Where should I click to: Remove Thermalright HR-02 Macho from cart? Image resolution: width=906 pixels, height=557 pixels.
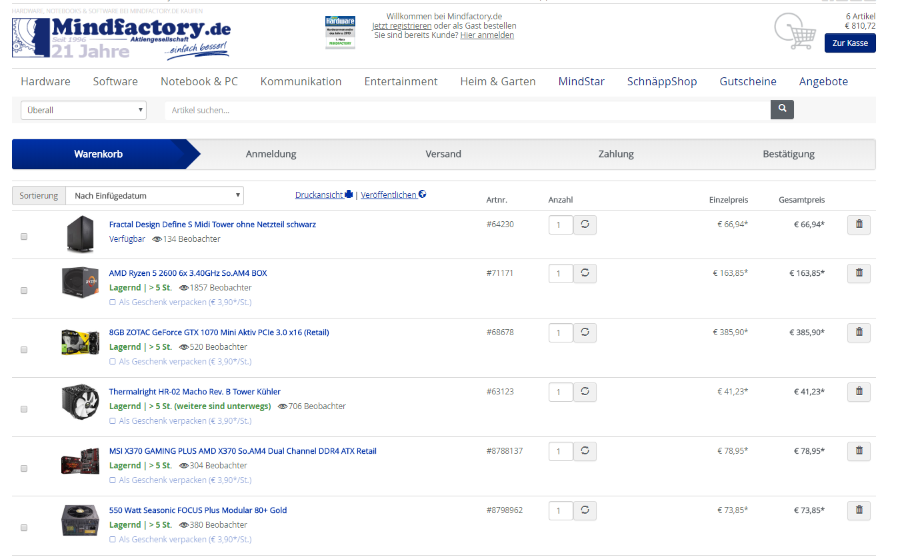click(859, 392)
